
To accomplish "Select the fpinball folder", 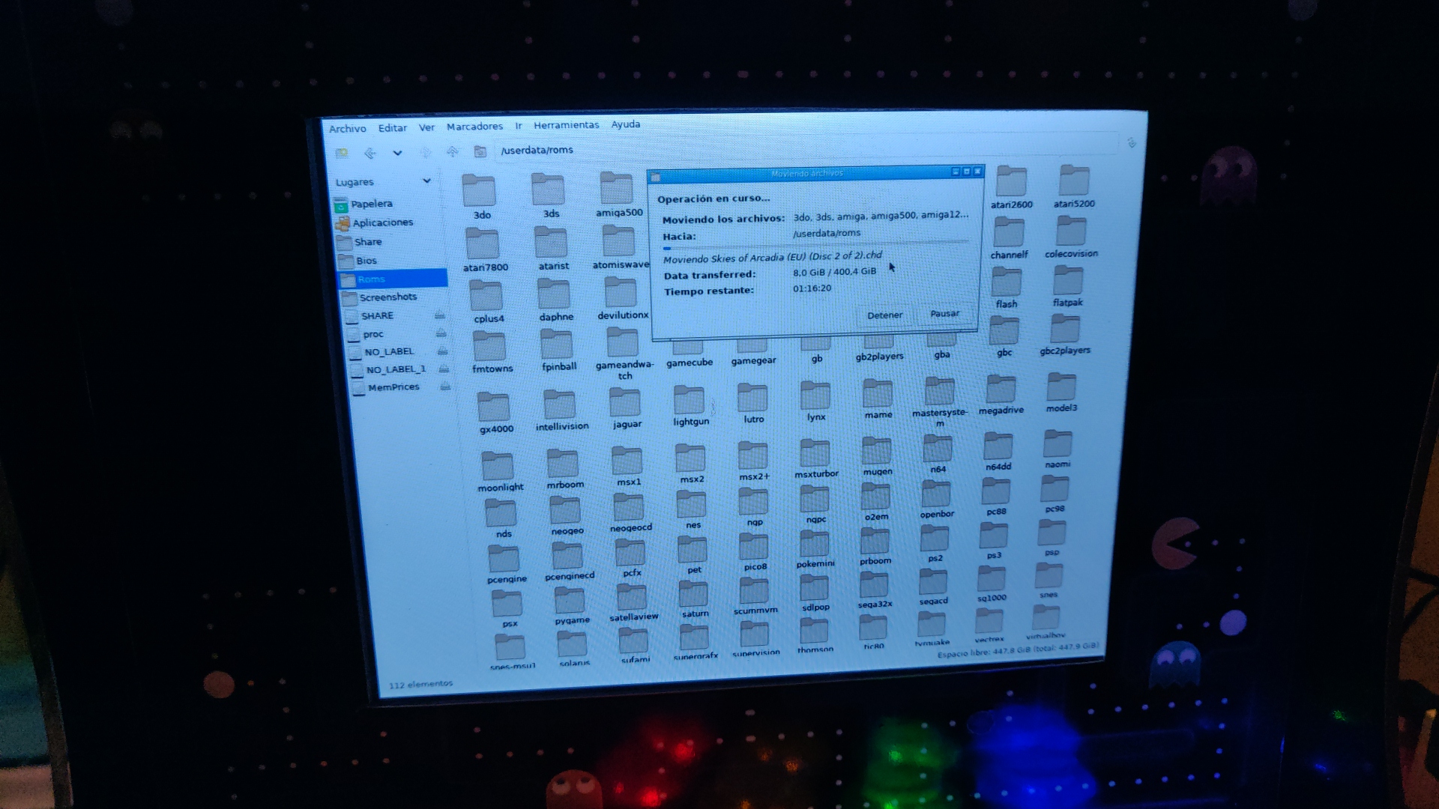I will click(x=558, y=351).
